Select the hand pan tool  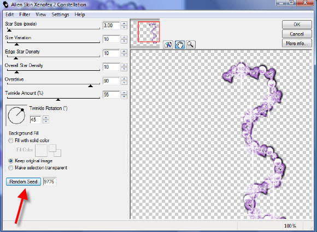179,45
